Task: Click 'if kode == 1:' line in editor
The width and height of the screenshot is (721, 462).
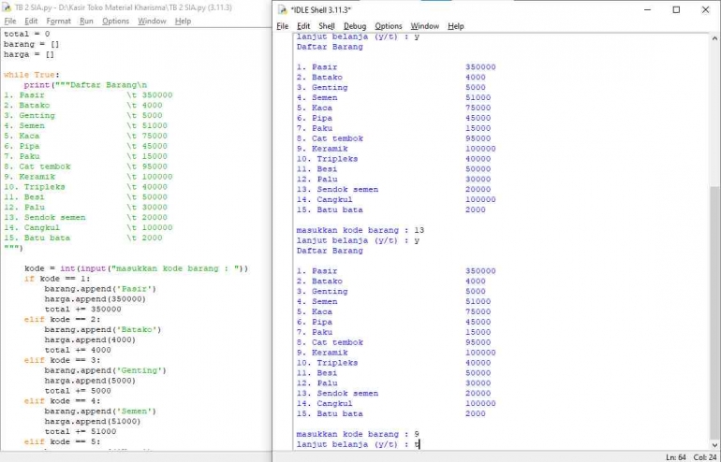Action: [57, 279]
